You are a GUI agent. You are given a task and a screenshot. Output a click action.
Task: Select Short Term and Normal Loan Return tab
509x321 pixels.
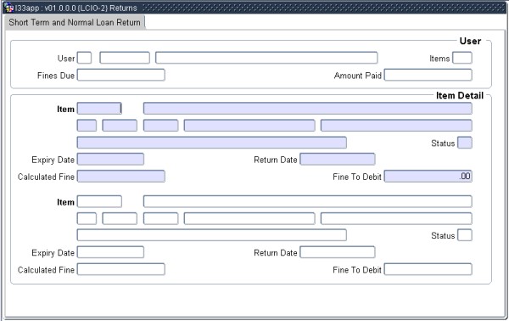coord(75,22)
